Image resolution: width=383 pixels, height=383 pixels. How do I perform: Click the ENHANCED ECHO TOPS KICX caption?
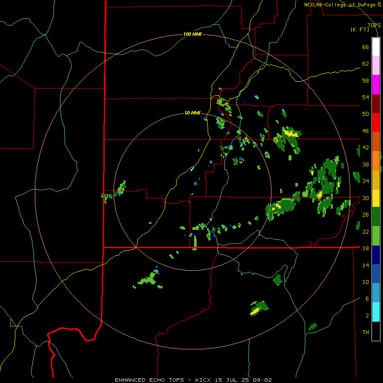193,380
